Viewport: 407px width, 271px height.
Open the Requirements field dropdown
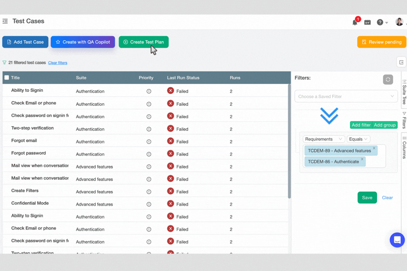click(x=324, y=139)
